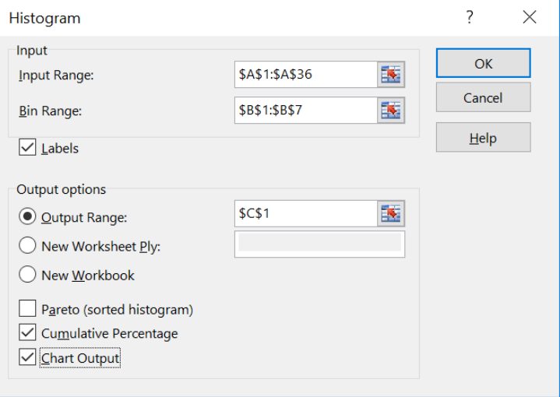560x397 pixels.
Task: Click the Bin Range label text
Action: pyautogui.click(x=51, y=111)
